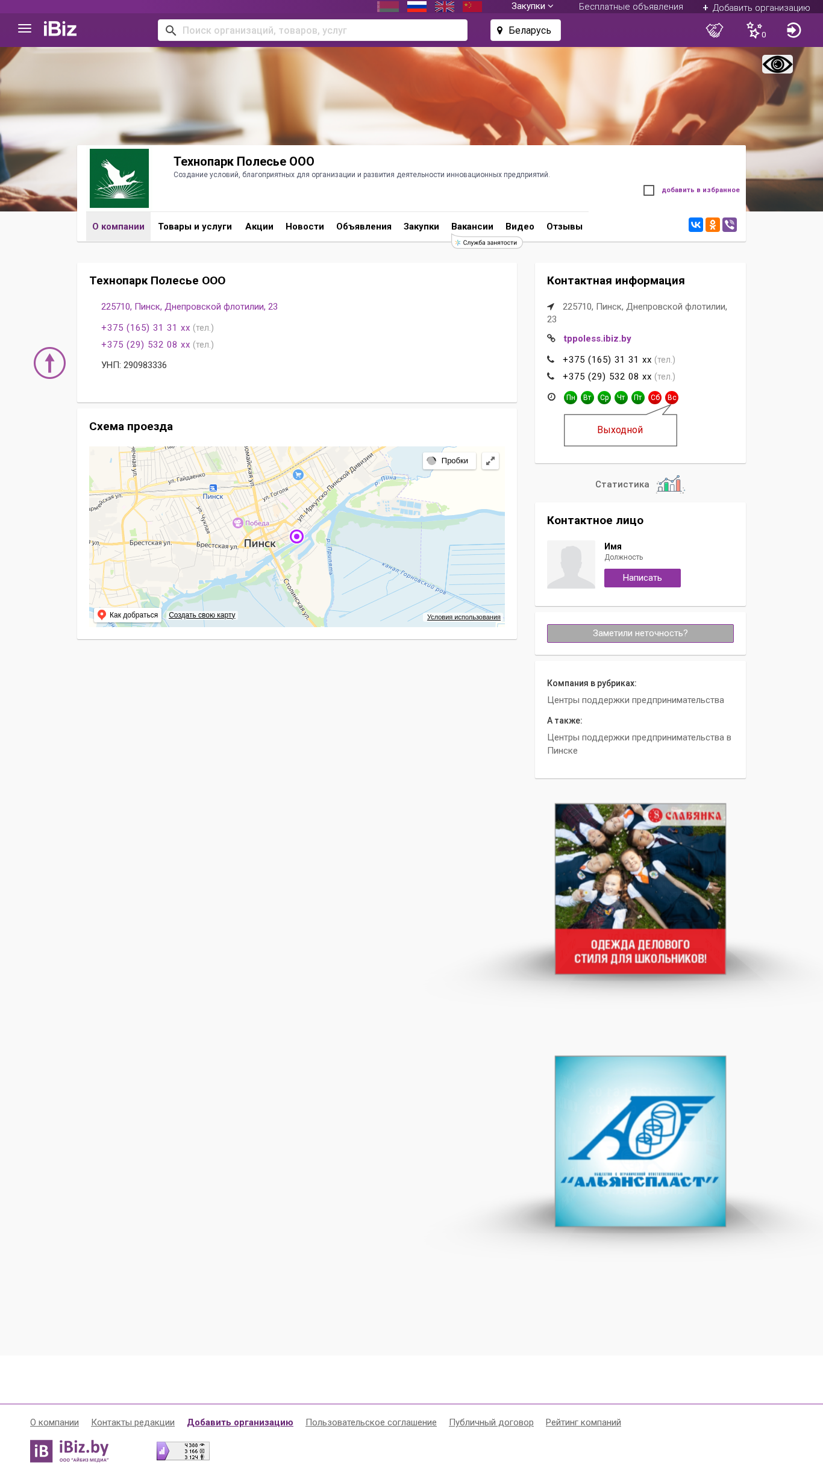The width and height of the screenshot is (823, 1479).
Task: Check the add-to-favorites checkbox
Action: click(x=649, y=190)
